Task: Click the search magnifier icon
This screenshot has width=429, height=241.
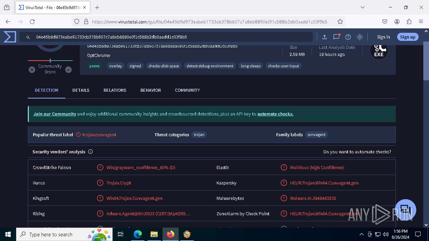Action: click(28, 37)
